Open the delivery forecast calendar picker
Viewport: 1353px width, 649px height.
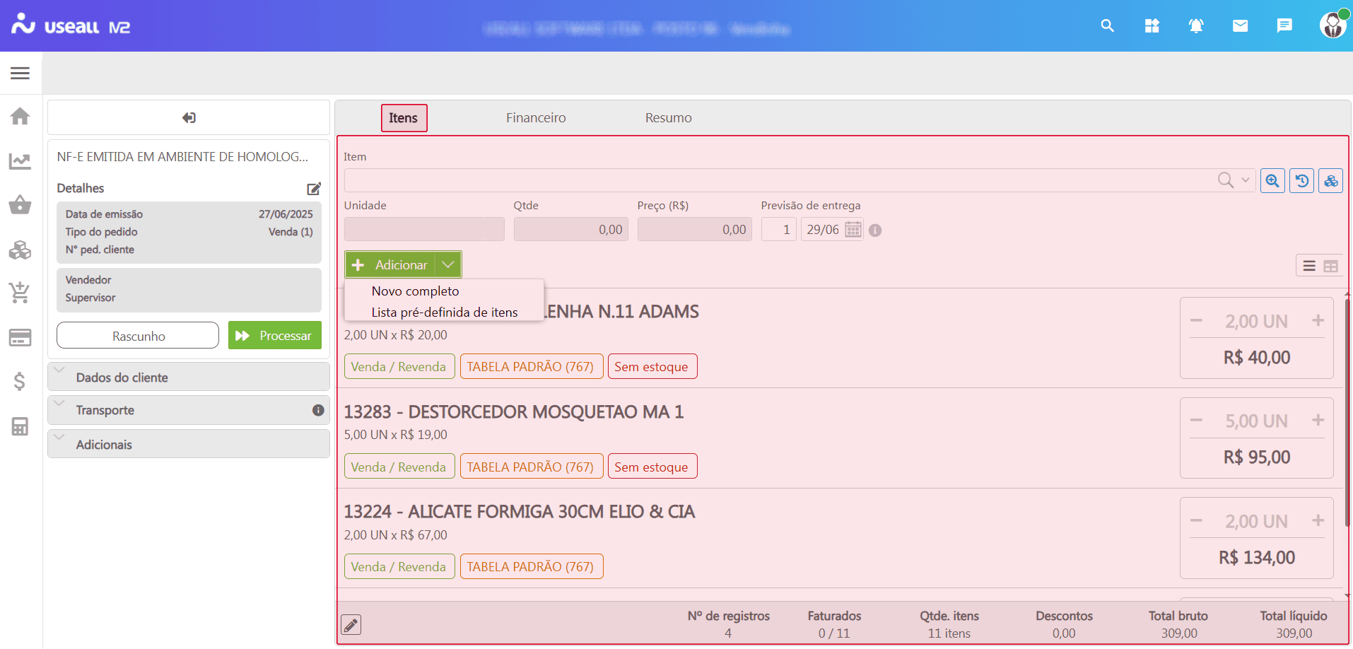click(x=853, y=230)
